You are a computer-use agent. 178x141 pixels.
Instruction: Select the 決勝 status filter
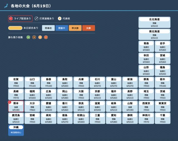88,28
